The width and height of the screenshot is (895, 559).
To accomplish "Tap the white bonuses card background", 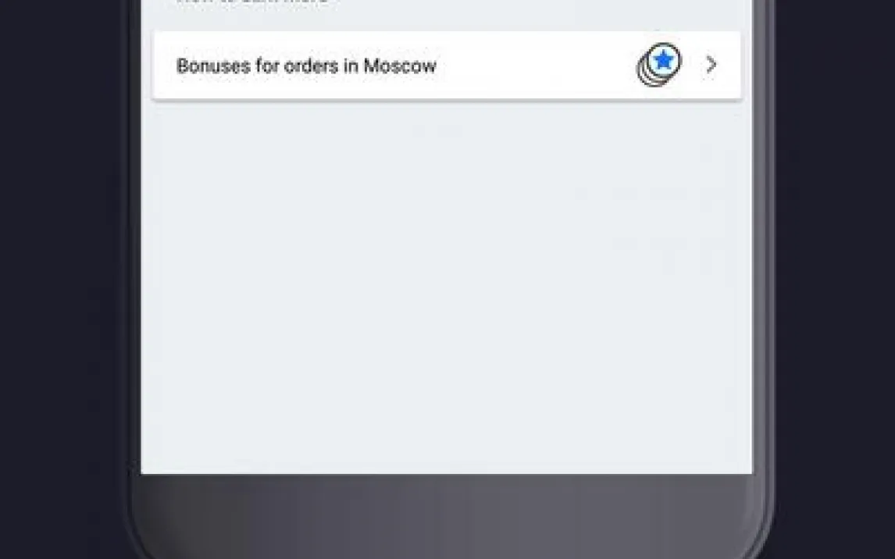I will [x=447, y=65].
